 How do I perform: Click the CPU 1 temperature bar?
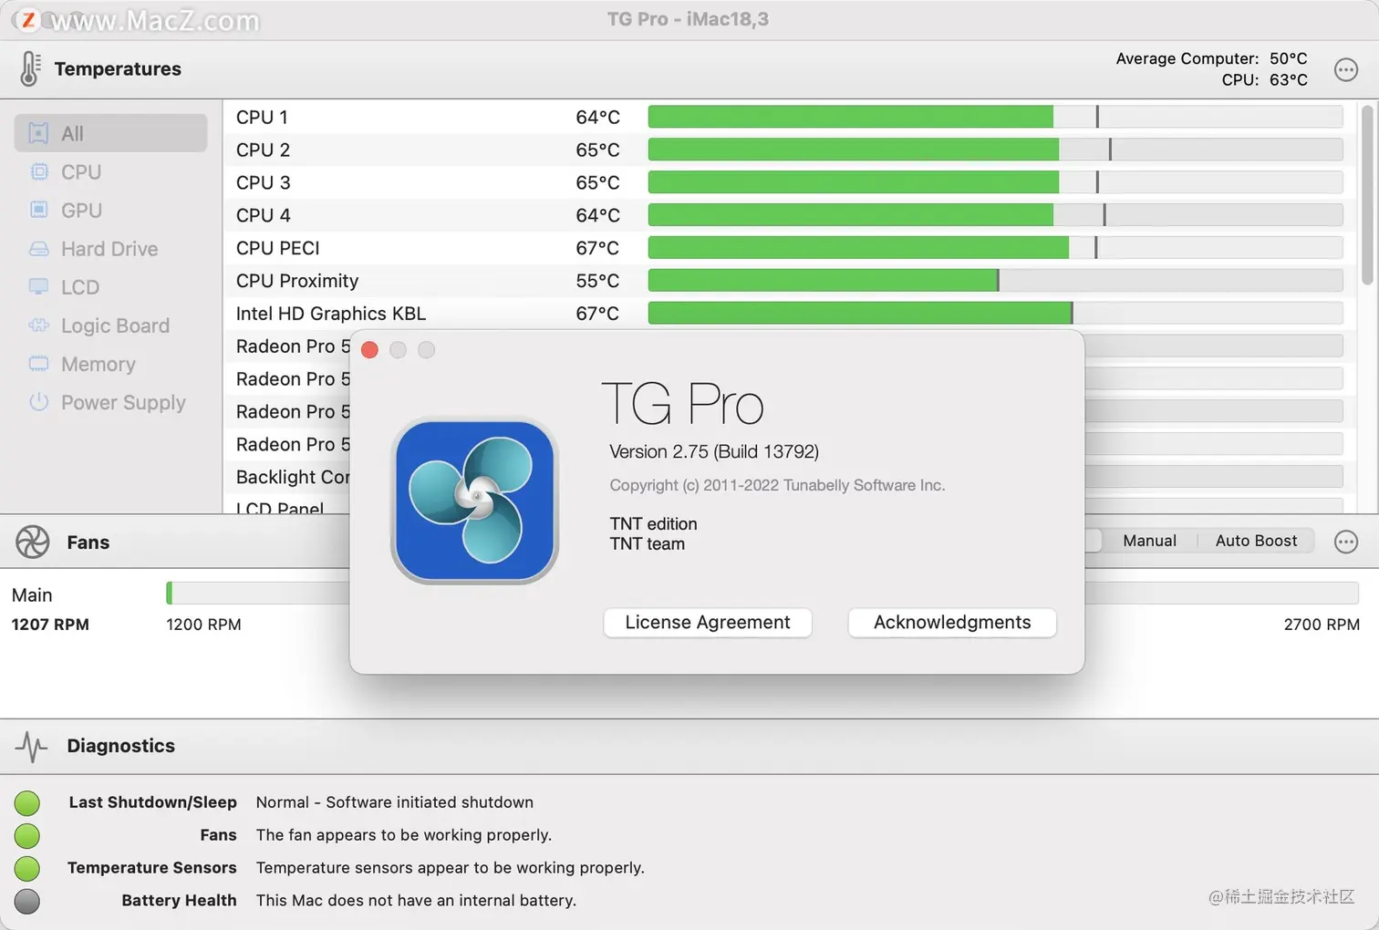pos(995,117)
